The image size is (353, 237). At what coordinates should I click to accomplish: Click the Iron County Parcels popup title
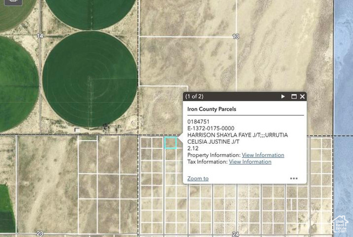tap(212, 109)
